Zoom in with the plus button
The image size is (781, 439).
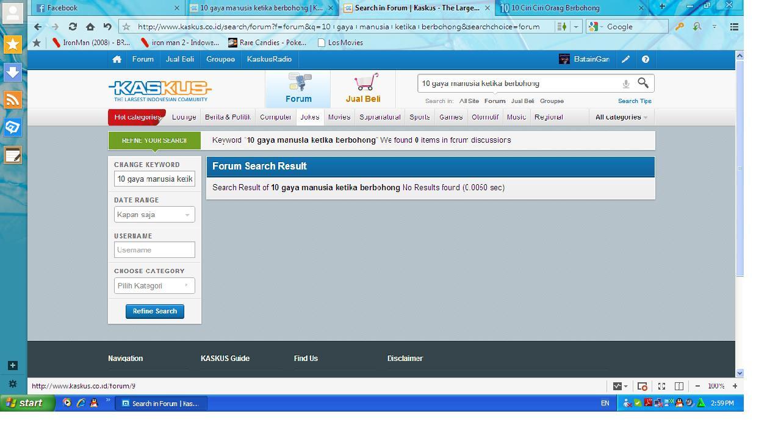click(x=735, y=386)
